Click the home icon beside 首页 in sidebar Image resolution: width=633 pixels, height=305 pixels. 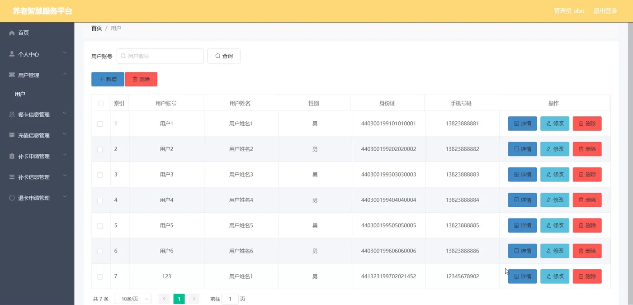click(x=12, y=33)
